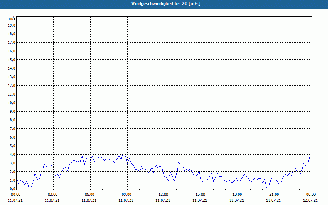Viewport: 328px width, 205px height.
Task: Select the 13,0 y-axis label
Action: tap(11, 77)
